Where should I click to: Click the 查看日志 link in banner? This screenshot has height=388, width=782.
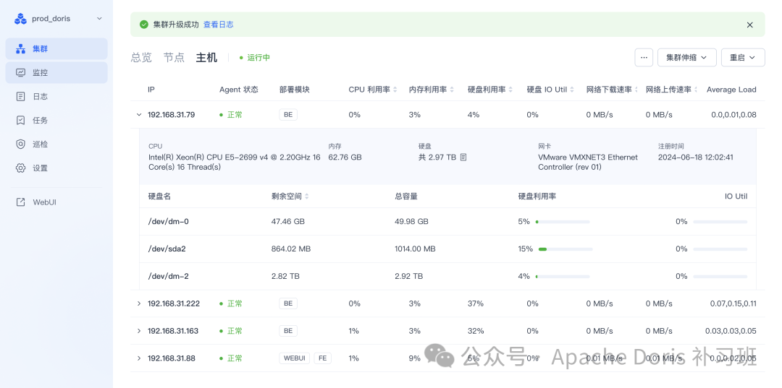click(218, 25)
